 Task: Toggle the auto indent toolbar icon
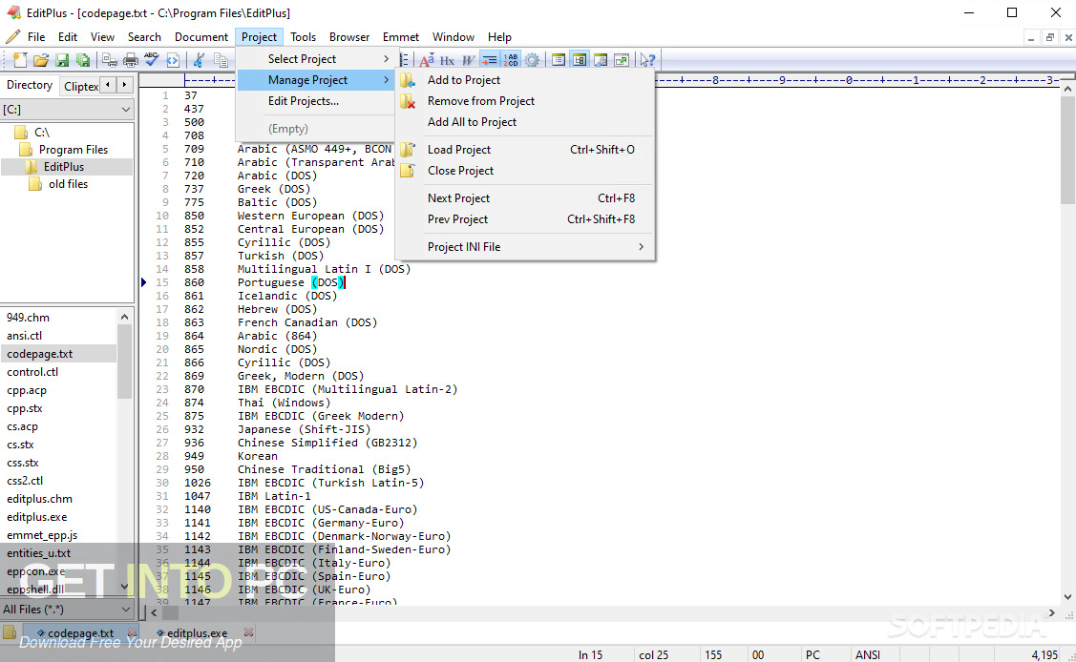coord(489,60)
